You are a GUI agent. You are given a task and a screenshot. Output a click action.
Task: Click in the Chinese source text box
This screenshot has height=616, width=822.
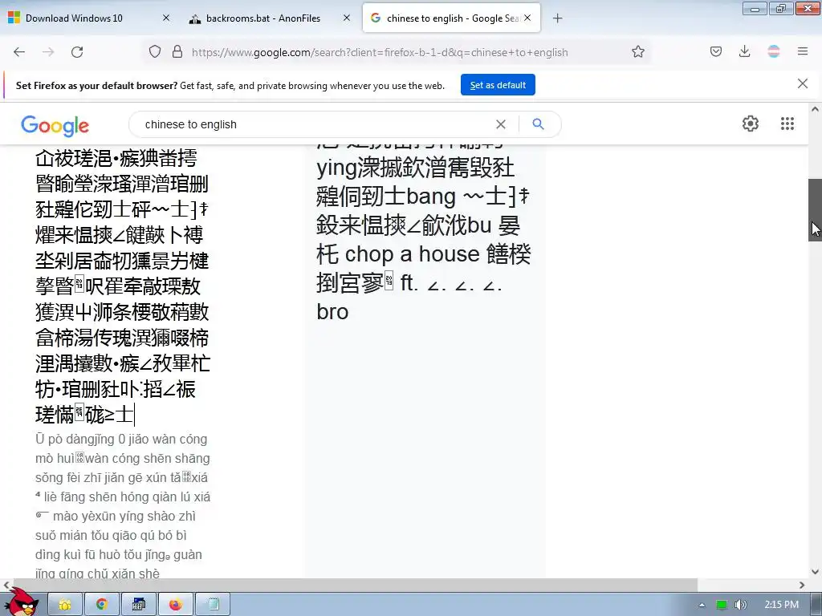(122, 286)
